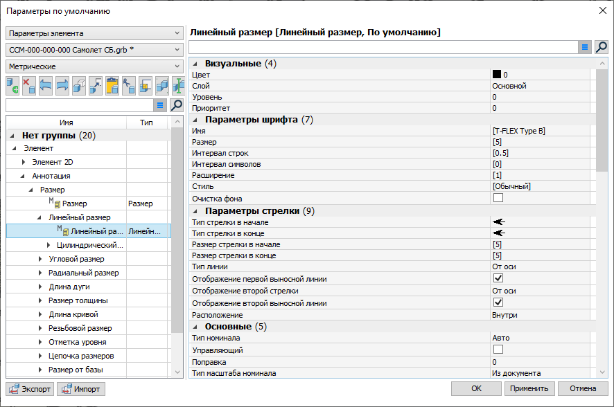Click the delete element icon with red X
Viewport: 614px width, 407px height.
pyautogui.click(x=29, y=85)
